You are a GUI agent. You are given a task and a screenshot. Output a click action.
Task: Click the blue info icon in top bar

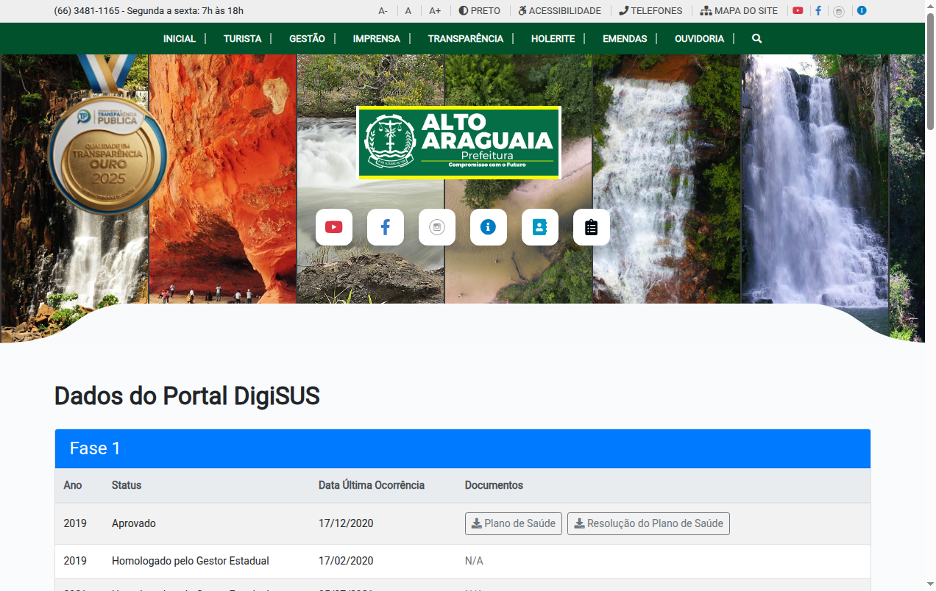862,11
